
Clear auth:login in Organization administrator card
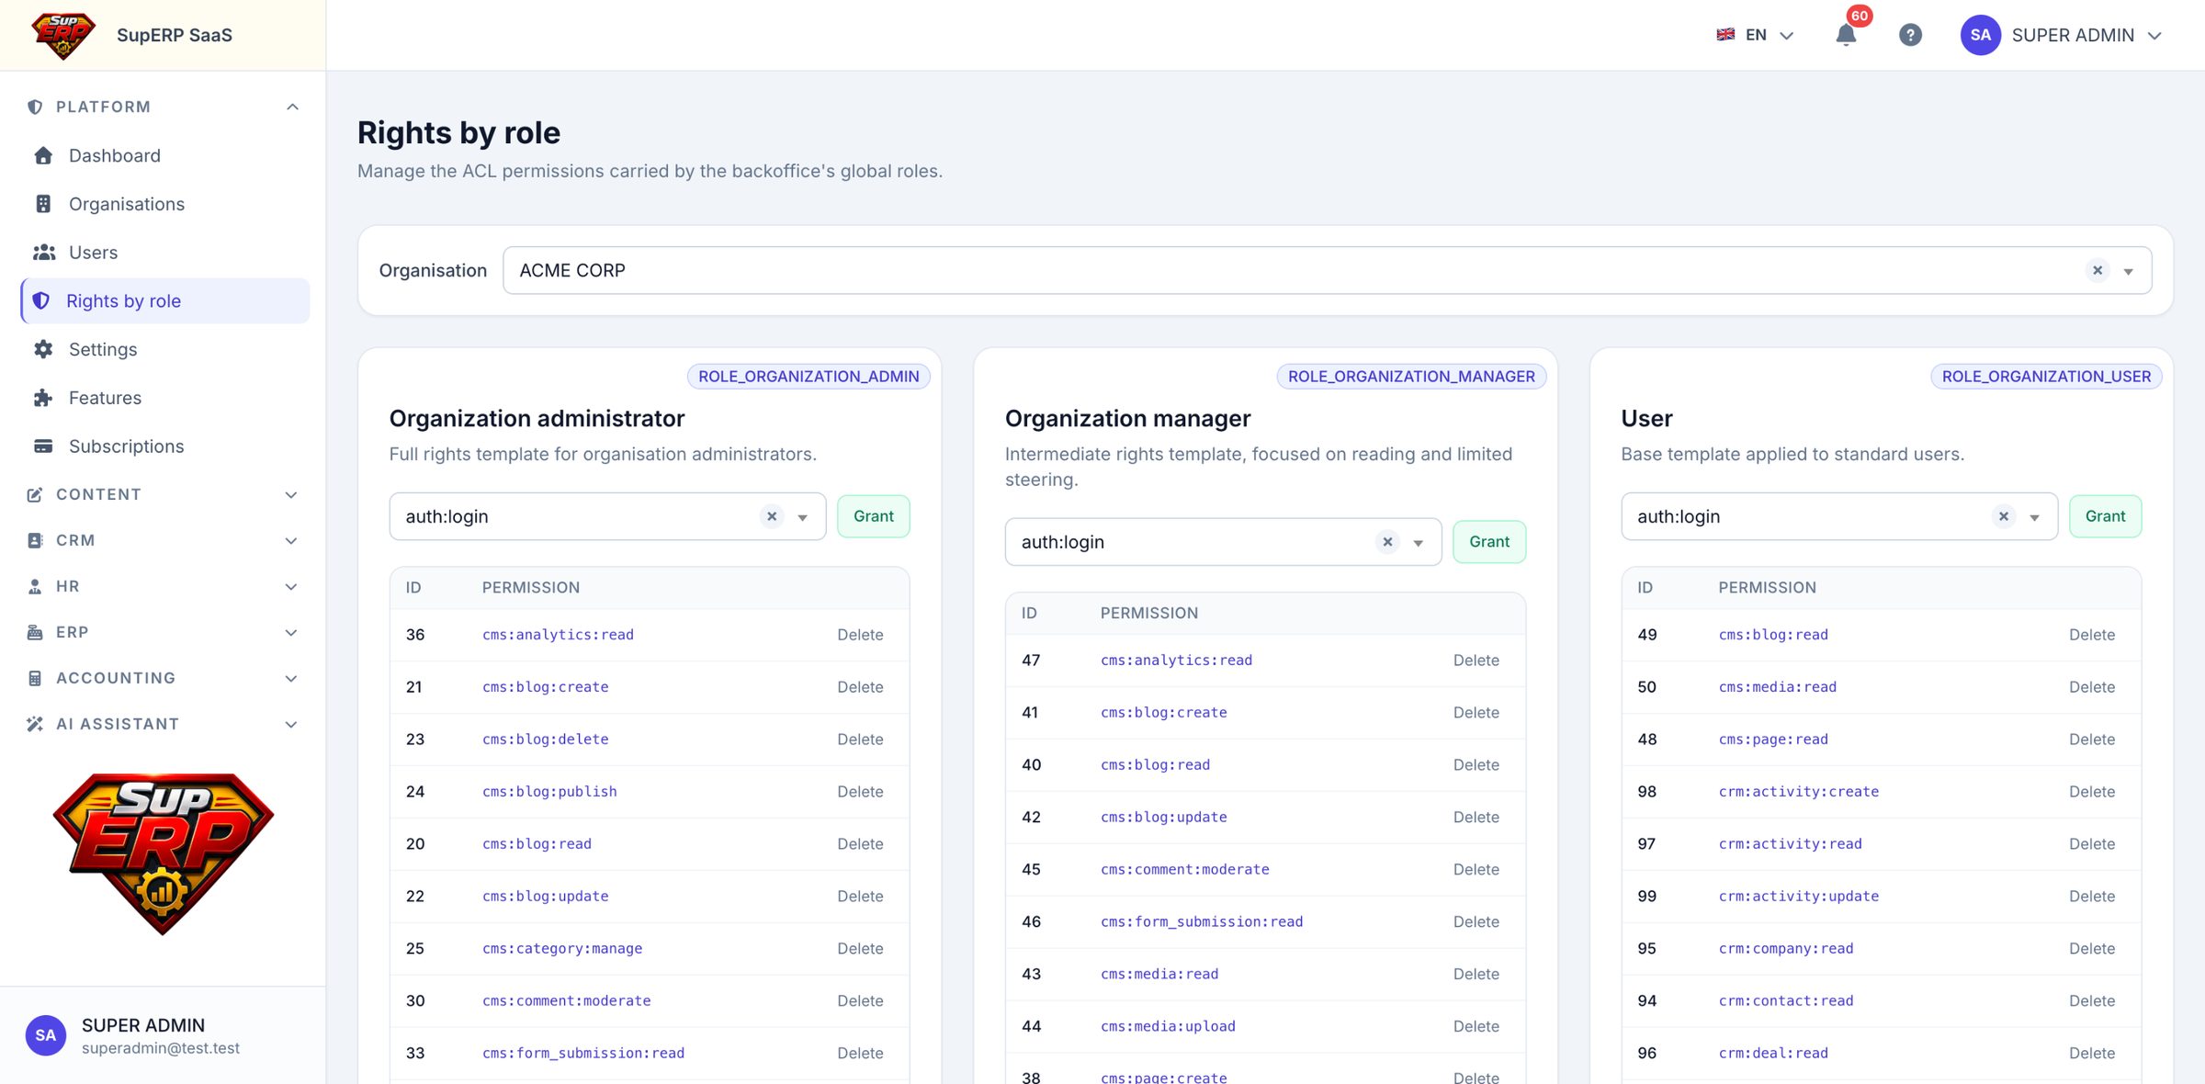(772, 516)
